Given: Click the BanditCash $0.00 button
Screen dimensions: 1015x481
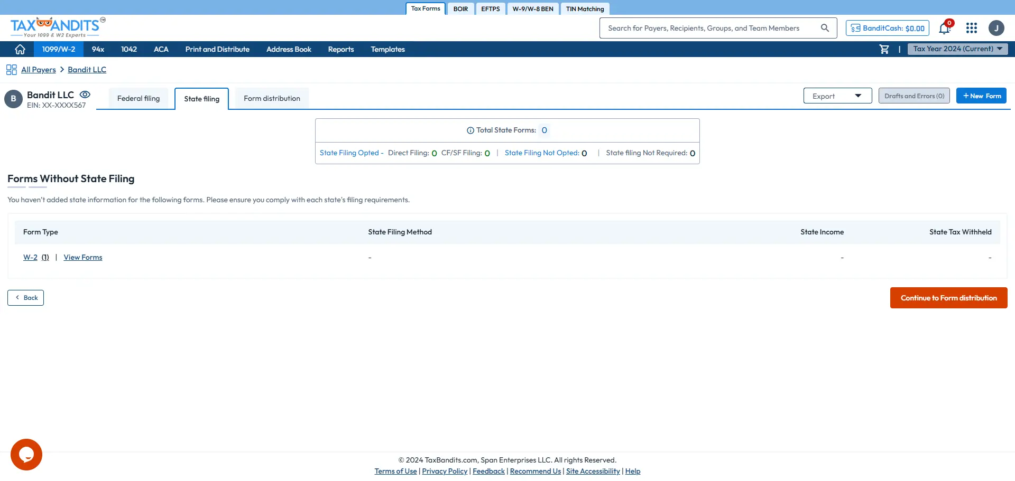Looking at the screenshot, I should point(888,28).
